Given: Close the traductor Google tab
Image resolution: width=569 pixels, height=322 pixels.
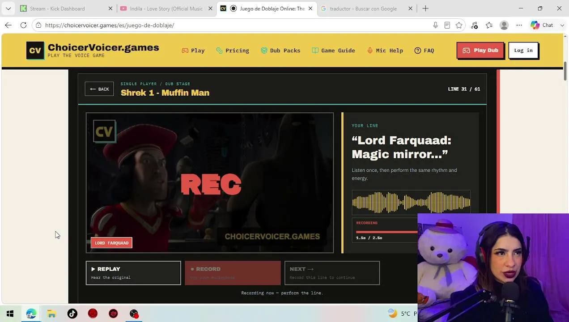Looking at the screenshot, I should [x=410, y=8].
